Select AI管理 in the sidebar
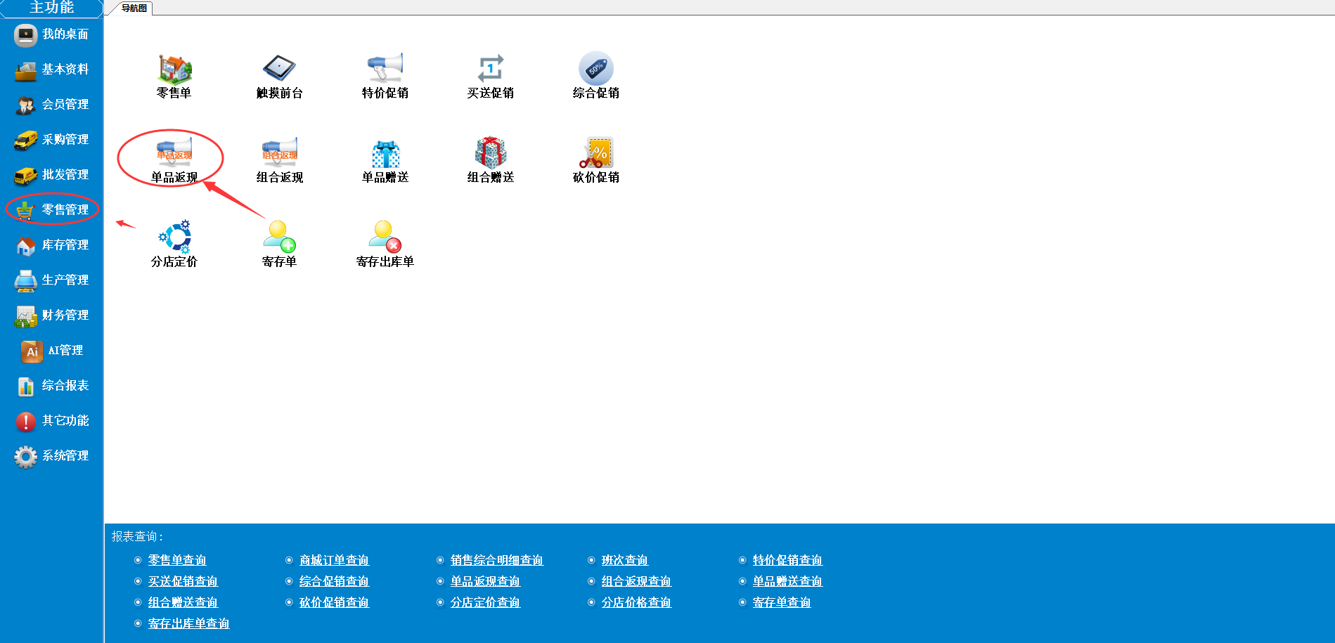This screenshot has width=1335, height=643. coord(52,351)
